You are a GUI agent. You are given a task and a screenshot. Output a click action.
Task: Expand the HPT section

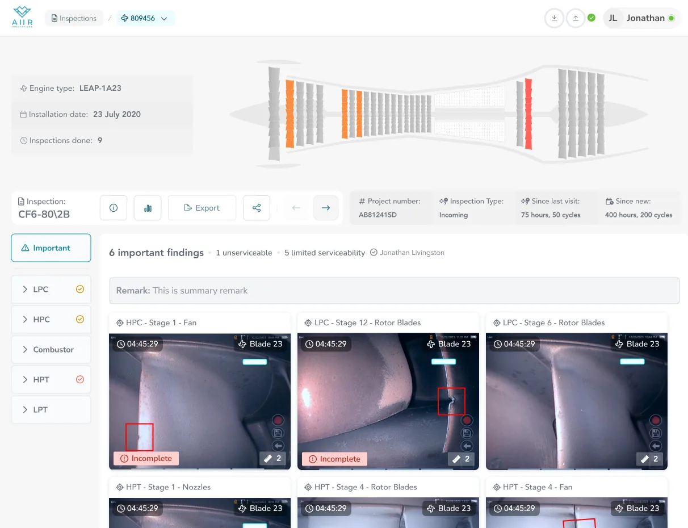click(51, 380)
